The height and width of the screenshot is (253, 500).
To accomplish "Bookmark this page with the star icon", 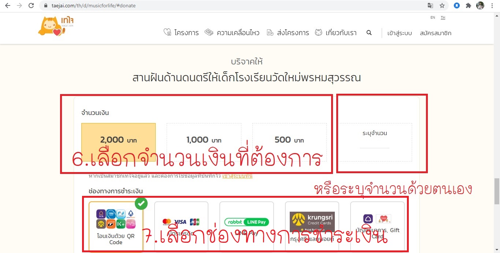I will coord(442,5).
